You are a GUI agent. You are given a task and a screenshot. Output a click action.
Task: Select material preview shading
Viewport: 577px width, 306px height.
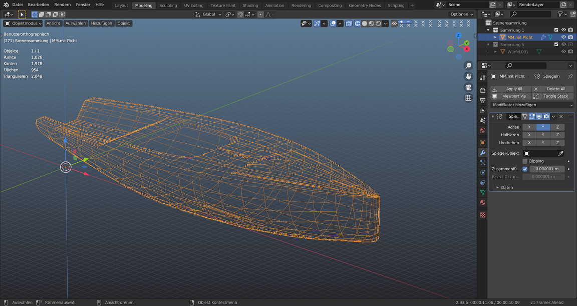(x=371, y=24)
